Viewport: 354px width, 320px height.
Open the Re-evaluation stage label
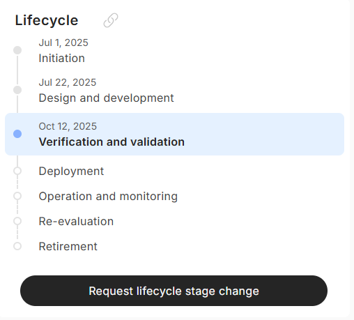[76, 221]
